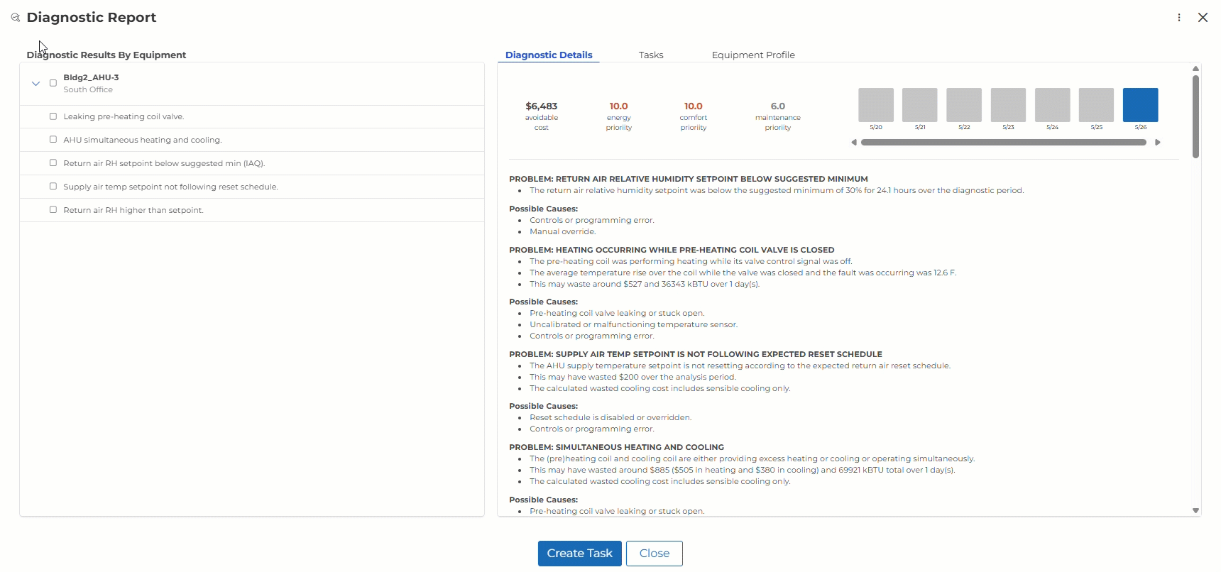The image size is (1221, 572).
Task: Click the horizontal date scrollbar thumb
Action: [1004, 143]
